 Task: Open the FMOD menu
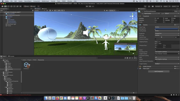(x=64, y=1)
